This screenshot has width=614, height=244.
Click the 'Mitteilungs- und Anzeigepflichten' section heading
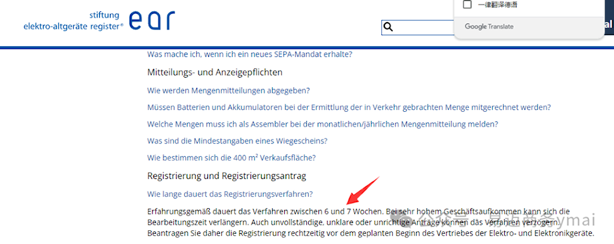(x=215, y=72)
